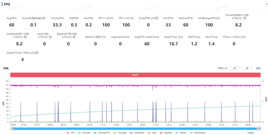Toggle the FPS series in the legend
The image size is (268, 135).
(70, 133)
